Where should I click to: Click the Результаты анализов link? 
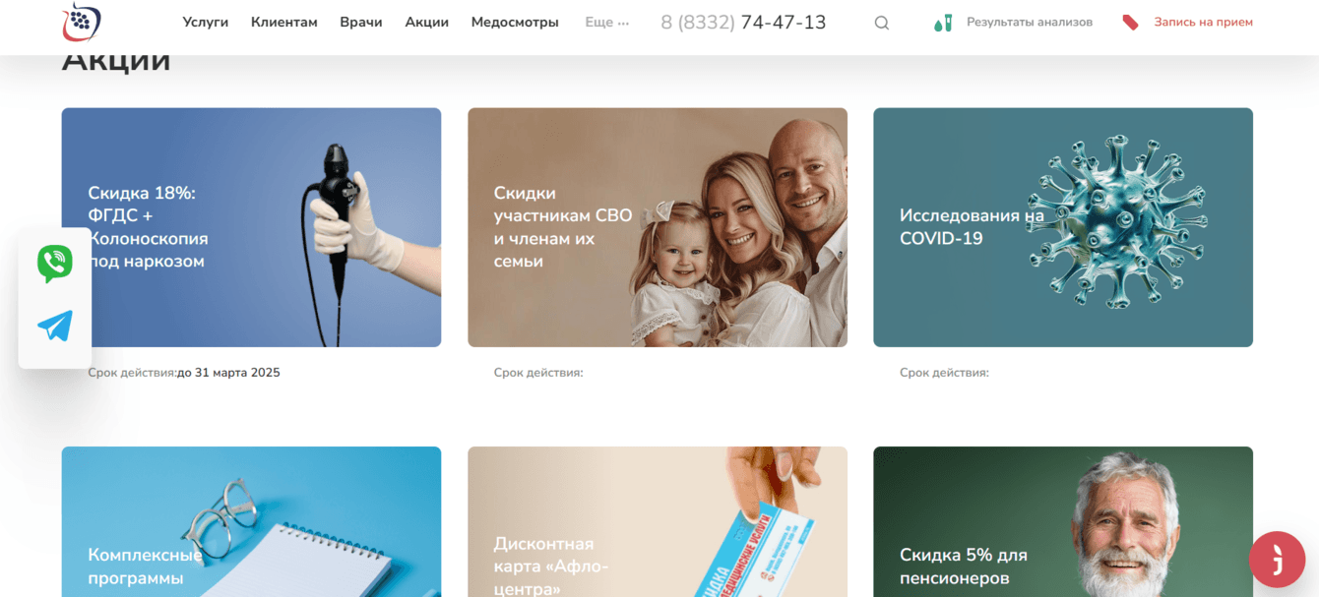tap(1030, 22)
